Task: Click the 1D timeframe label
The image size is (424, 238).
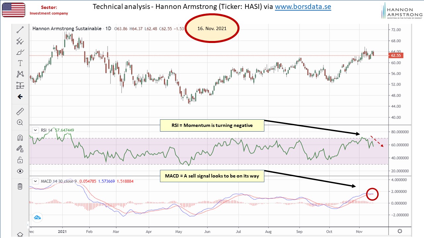Action: coord(108,29)
